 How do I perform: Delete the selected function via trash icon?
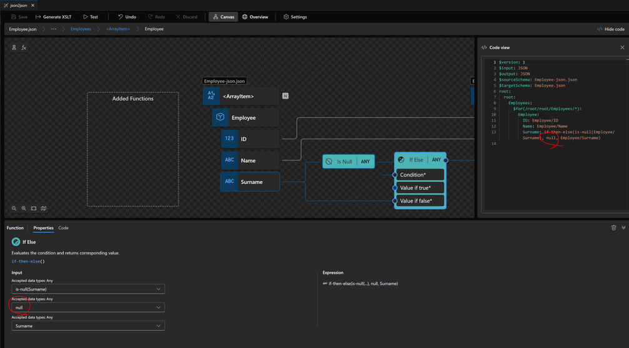pos(613,228)
